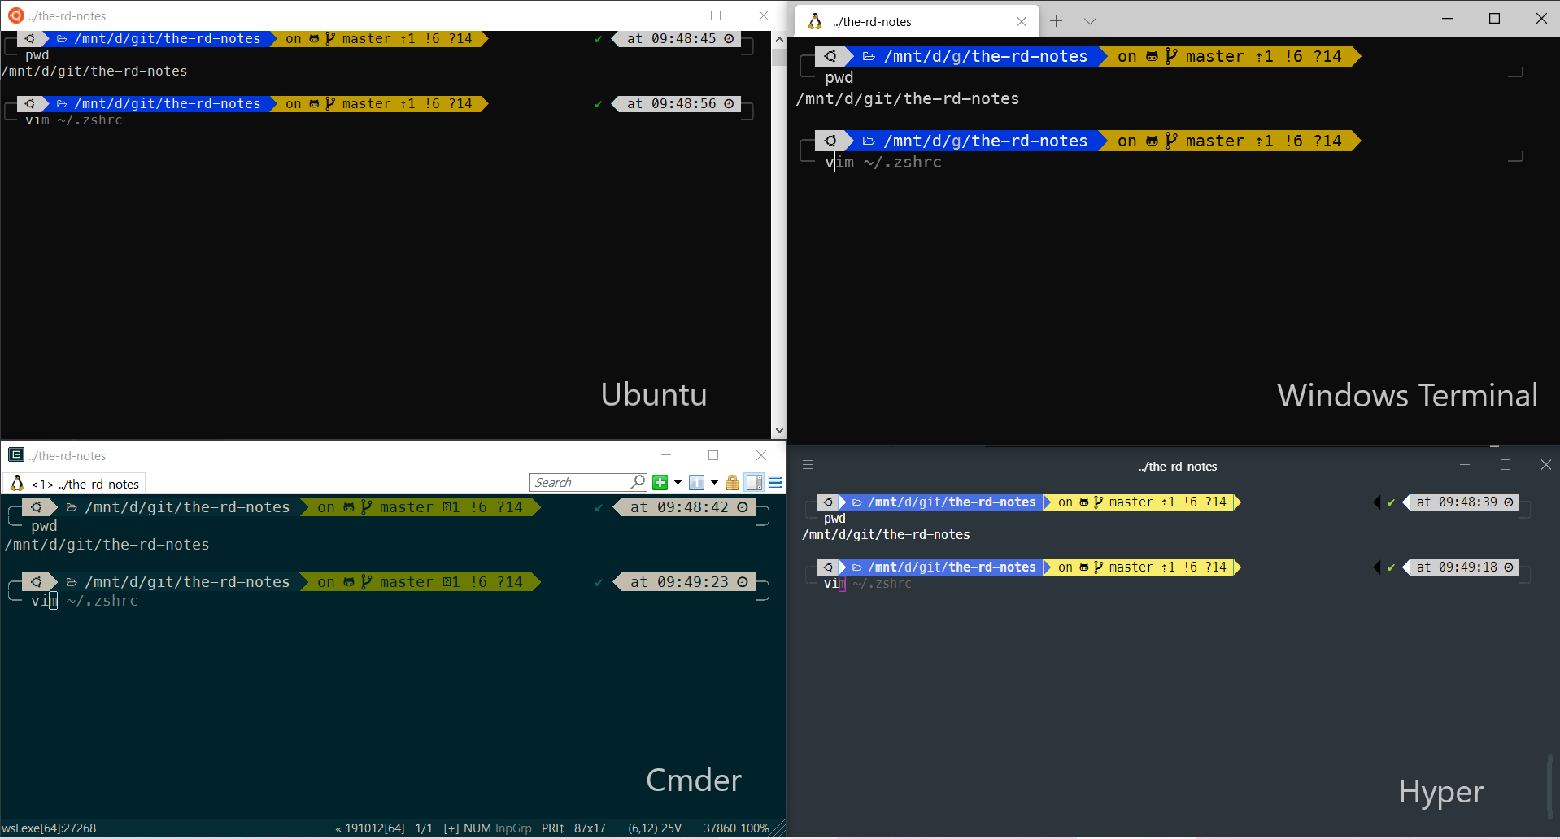Click inside the Search field in Cmder
Image resolution: width=1560 pixels, height=839 pixels.
[x=577, y=482]
